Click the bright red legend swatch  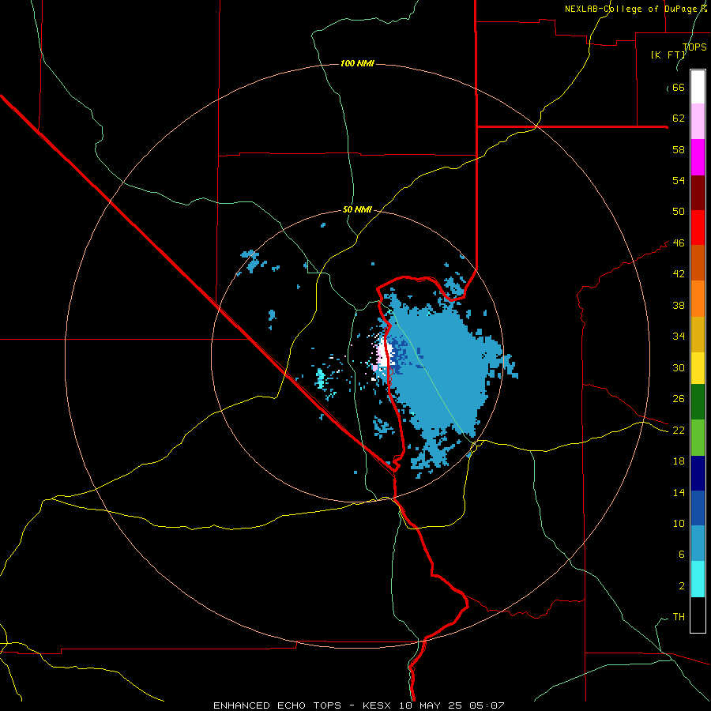tap(698, 228)
